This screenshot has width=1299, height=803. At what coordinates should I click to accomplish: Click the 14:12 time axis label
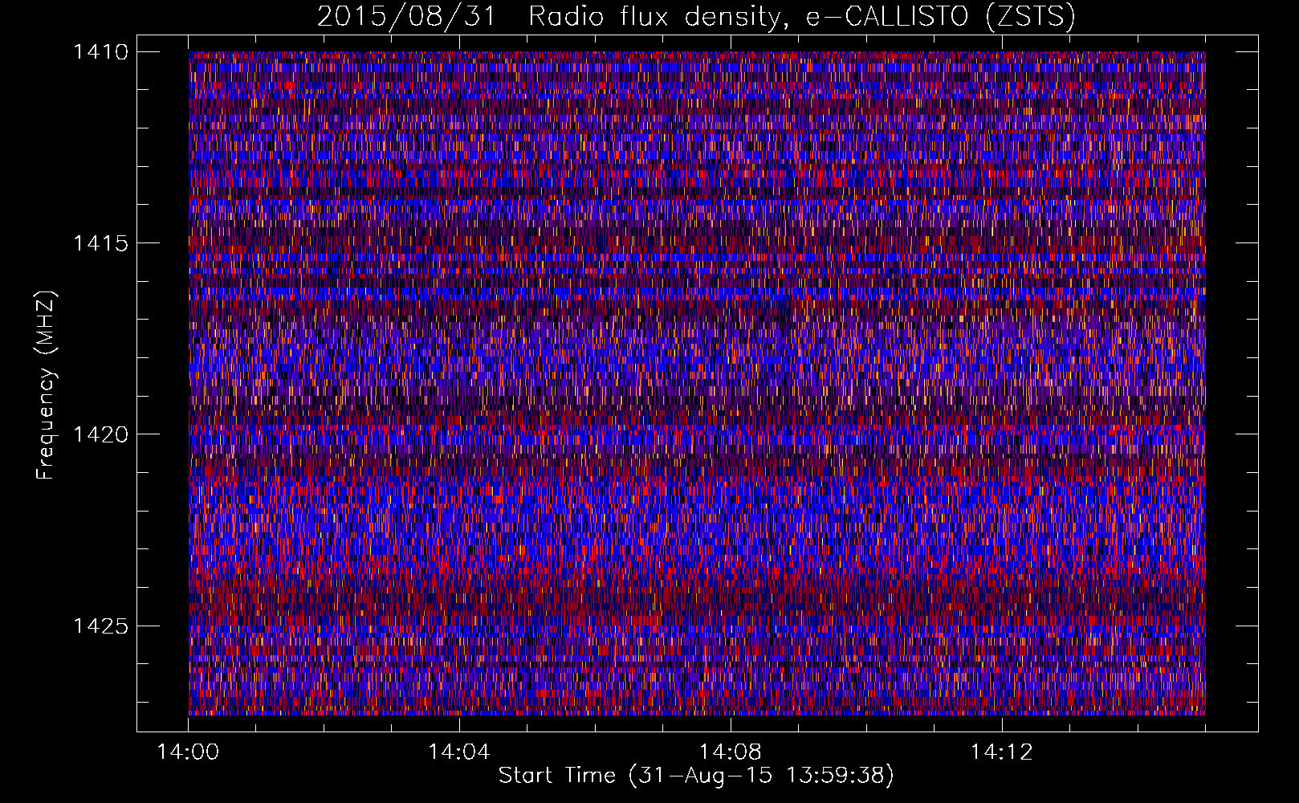coord(1001,752)
